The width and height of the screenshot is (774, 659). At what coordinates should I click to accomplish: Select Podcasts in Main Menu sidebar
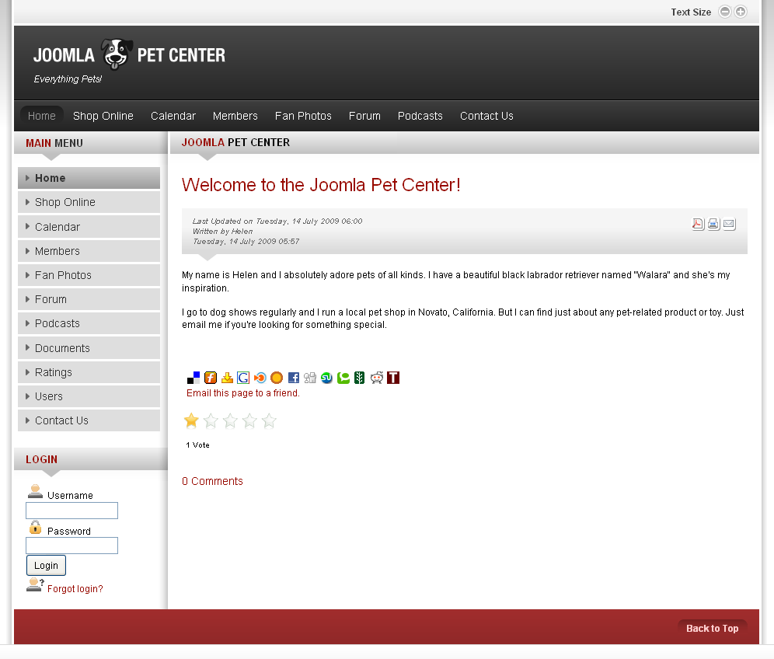[89, 323]
